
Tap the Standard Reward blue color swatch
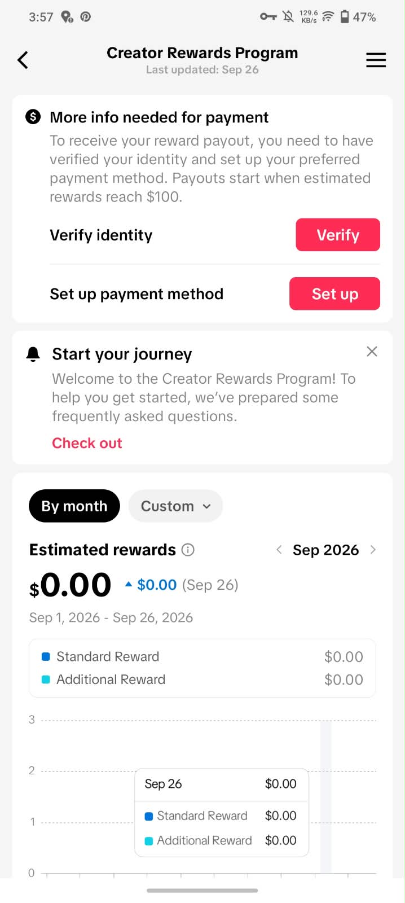tap(46, 656)
